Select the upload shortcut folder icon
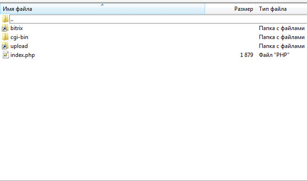Image resolution: width=307 pixels, height=181 pixels. (5, 46)
